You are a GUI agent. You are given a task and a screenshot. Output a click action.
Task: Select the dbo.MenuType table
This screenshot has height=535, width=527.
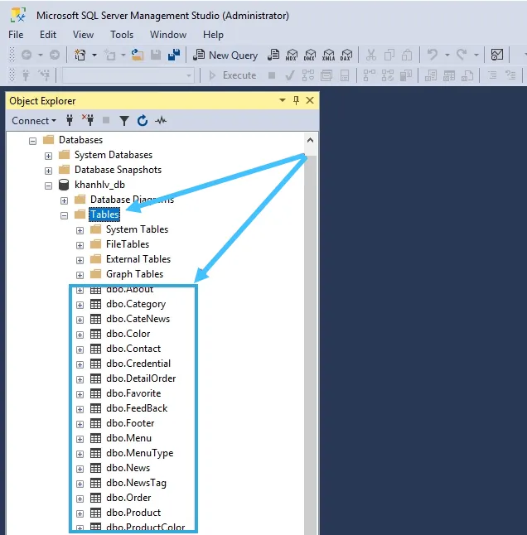(x=140, y=453)
